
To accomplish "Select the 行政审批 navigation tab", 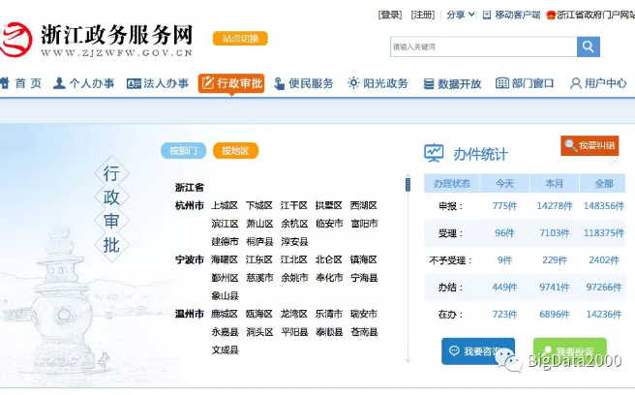I will coord(231,84).
